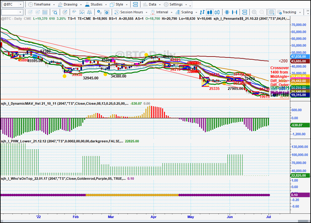Viewport: 311px width, 223px height.
Task: Click the Session Hours clock icon
Action: 117,12
